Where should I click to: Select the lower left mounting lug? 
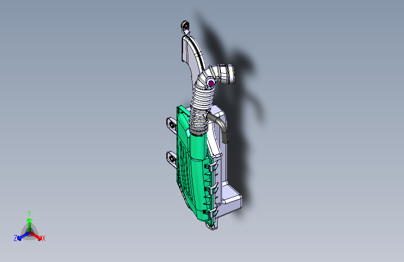click(171, 159)
